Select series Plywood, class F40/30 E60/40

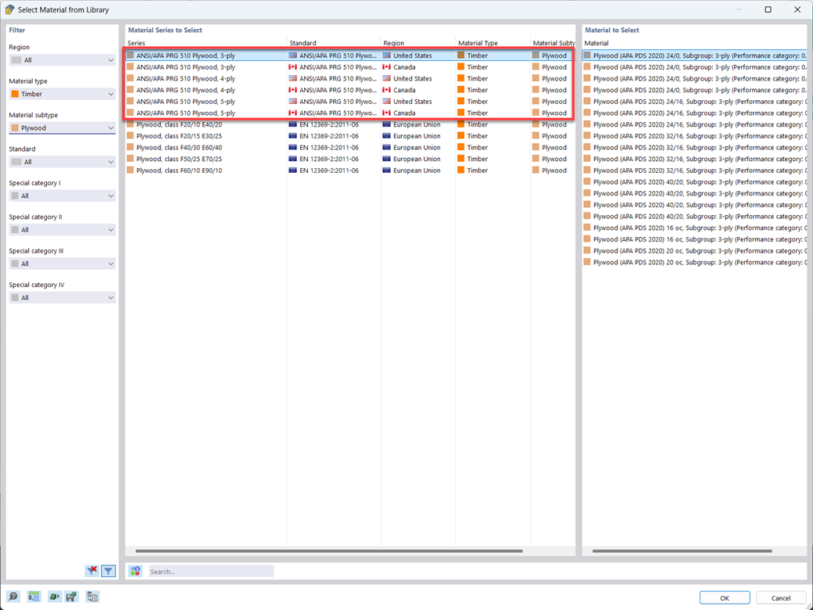click(179, 147)
